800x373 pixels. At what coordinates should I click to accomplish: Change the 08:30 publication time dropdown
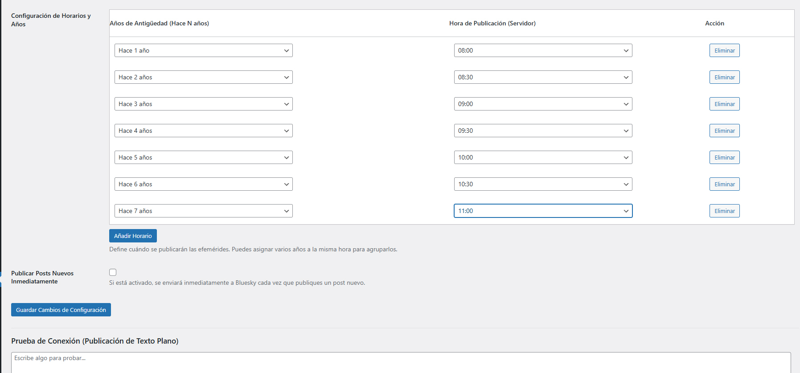point(543,77)
